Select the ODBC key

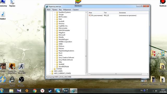click(61, 44)
